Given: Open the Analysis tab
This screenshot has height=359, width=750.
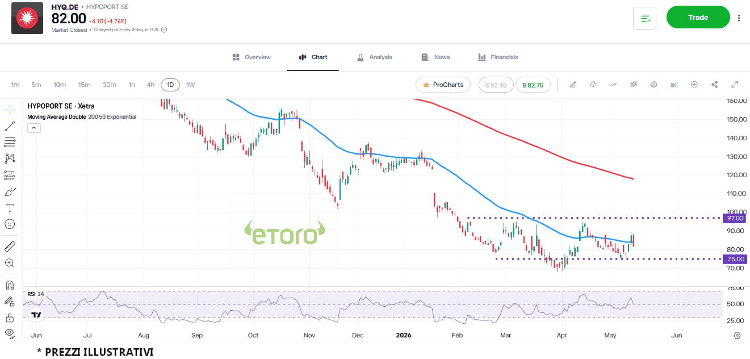Looking at the screenshot, I should pos(374,57).
